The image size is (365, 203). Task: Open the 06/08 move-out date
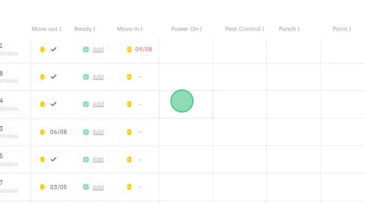click(58, 132)
